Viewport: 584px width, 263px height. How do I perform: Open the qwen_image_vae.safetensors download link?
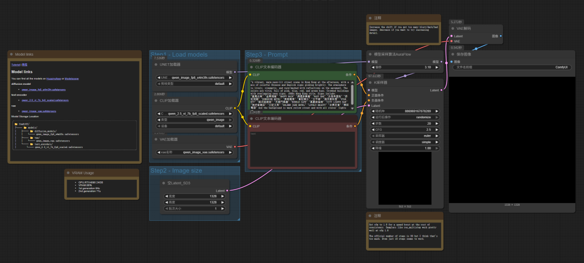(39, 111)
